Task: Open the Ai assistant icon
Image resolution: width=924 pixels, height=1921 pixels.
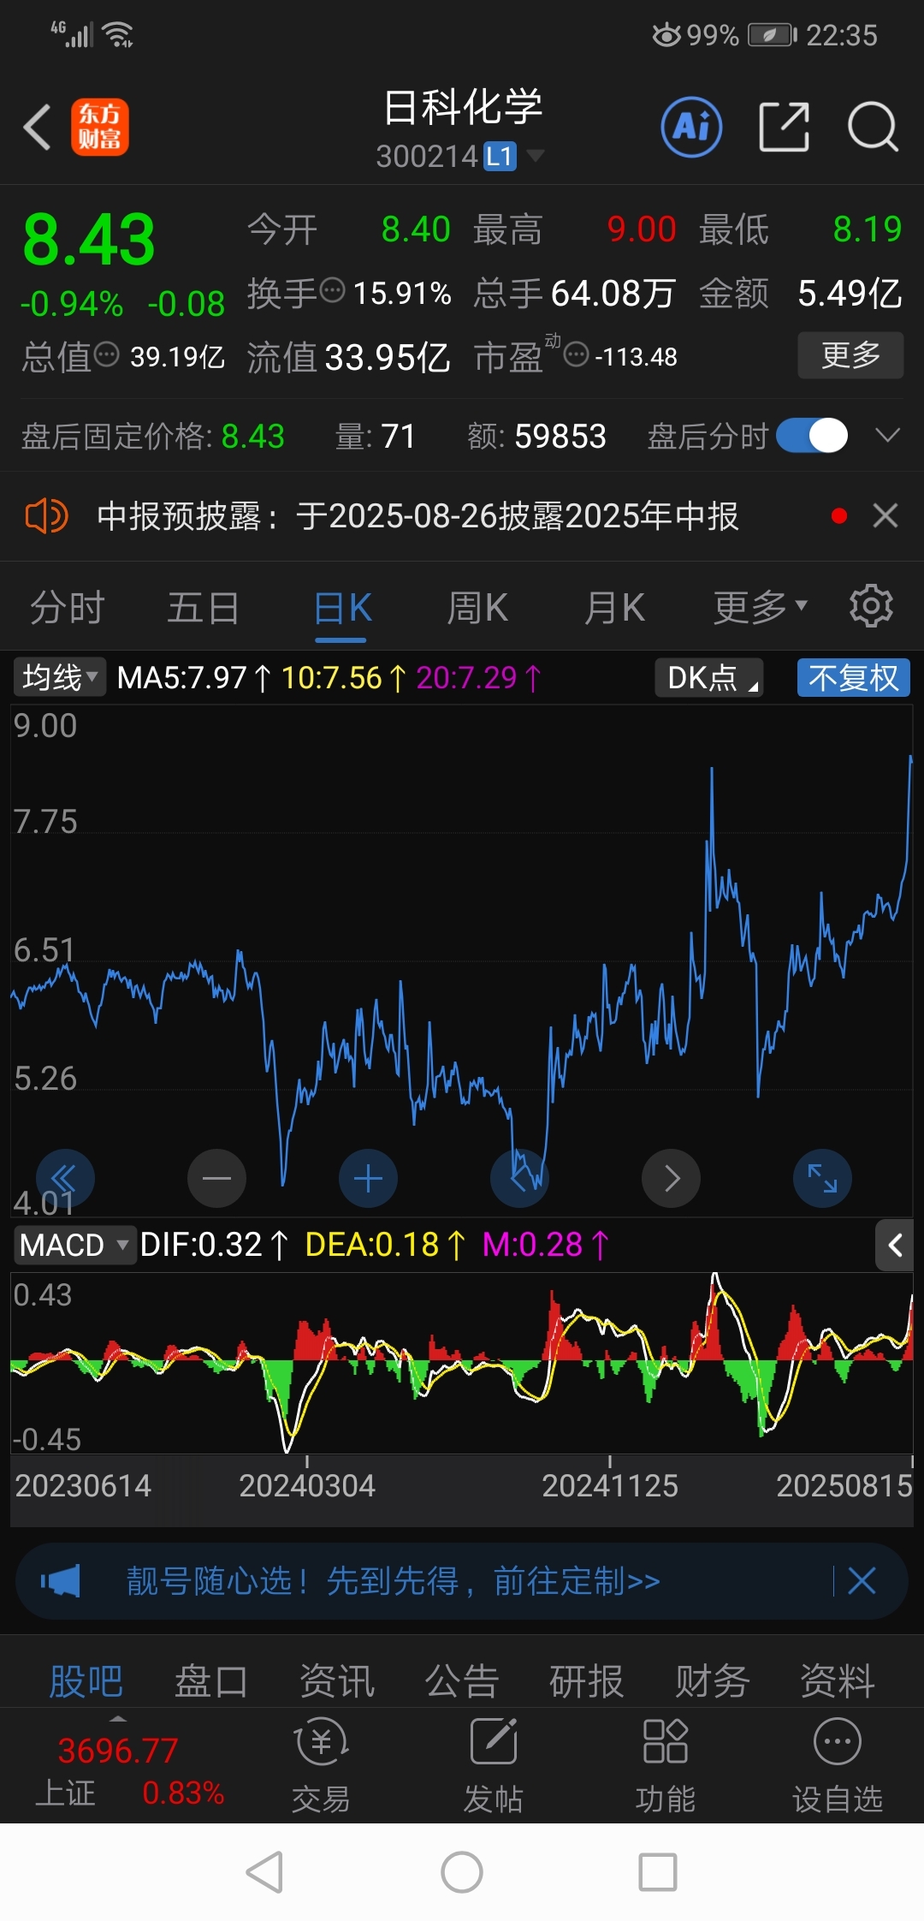Action: (691, 128)
